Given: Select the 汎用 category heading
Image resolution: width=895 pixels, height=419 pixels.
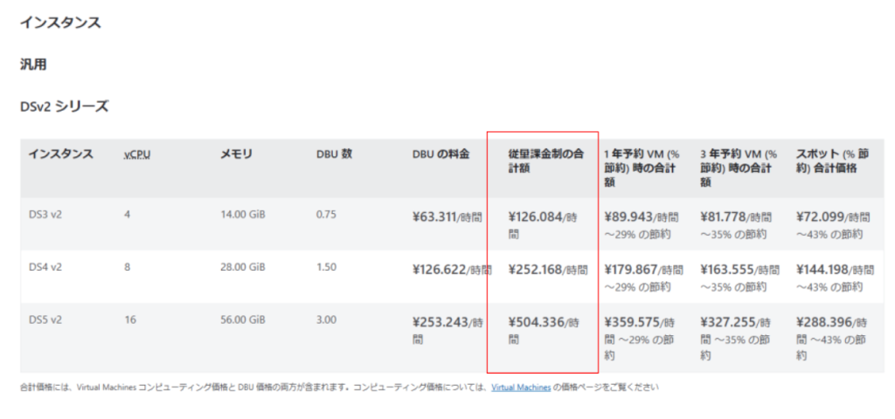Looking at the screenshot, I should [x=32, y=65].
